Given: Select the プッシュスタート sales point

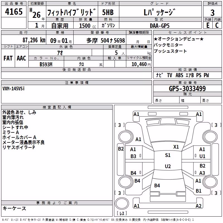Looking at the screenshot, I should 170,51.
